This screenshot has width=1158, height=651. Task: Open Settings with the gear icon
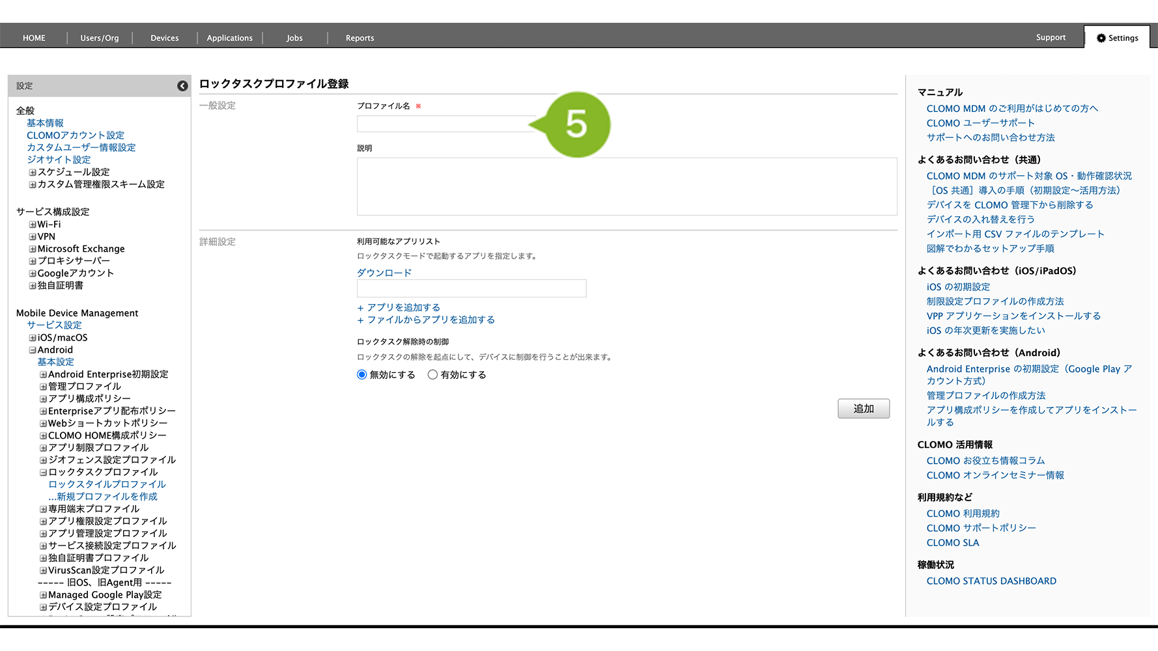[x=1117, y=38]
